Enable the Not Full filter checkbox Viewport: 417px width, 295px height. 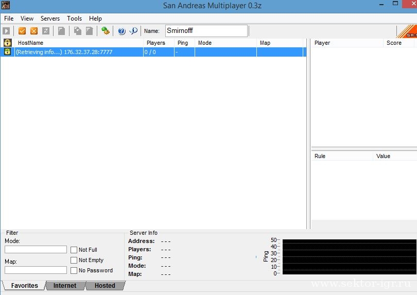pos(74,250)
